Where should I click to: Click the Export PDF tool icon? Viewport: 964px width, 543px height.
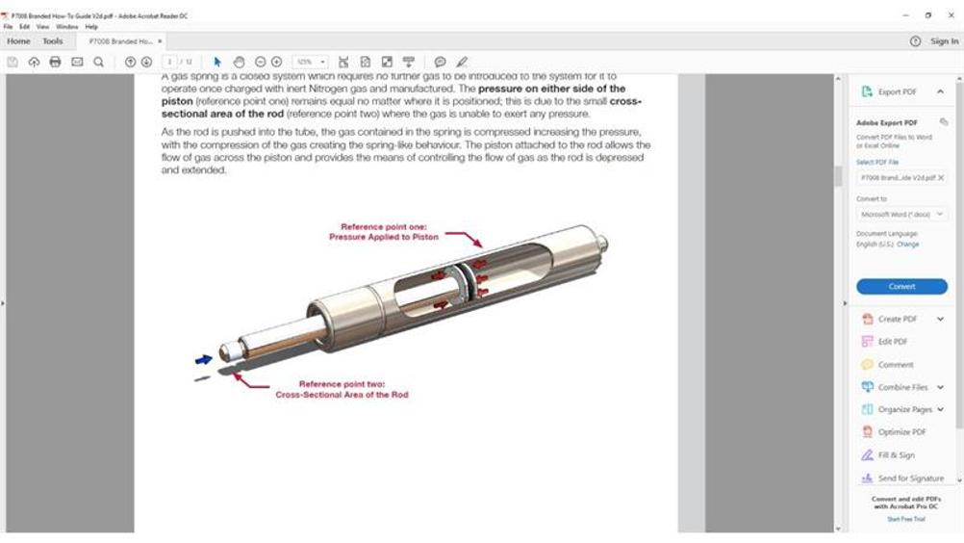click(x=867, y=91)
